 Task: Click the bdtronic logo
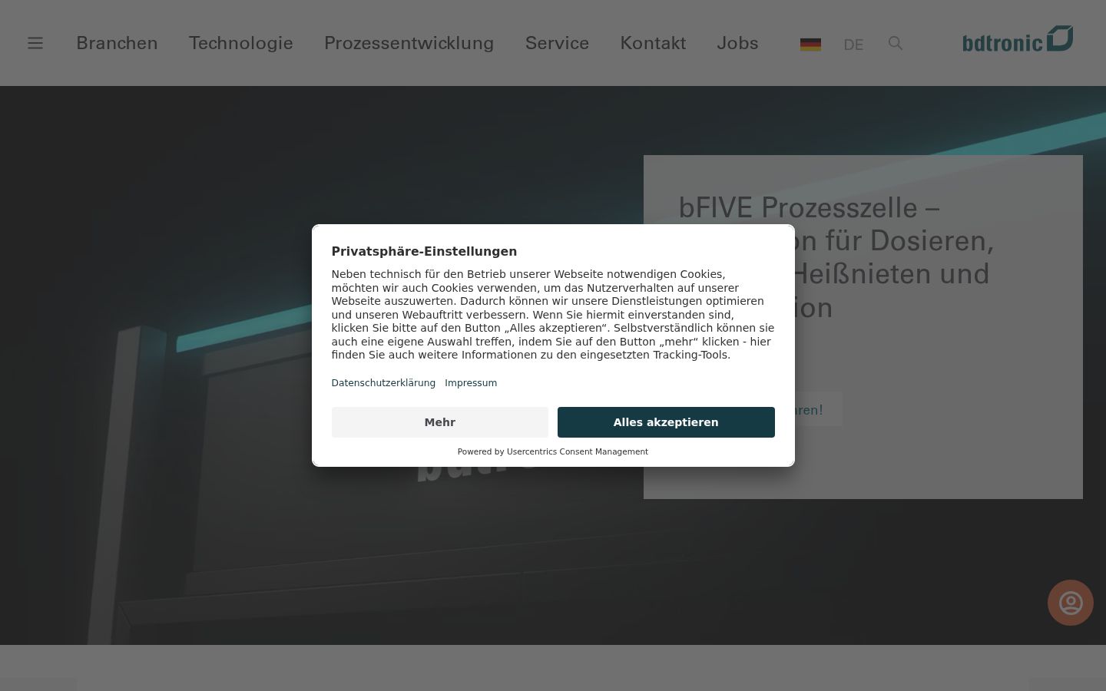1018,39
